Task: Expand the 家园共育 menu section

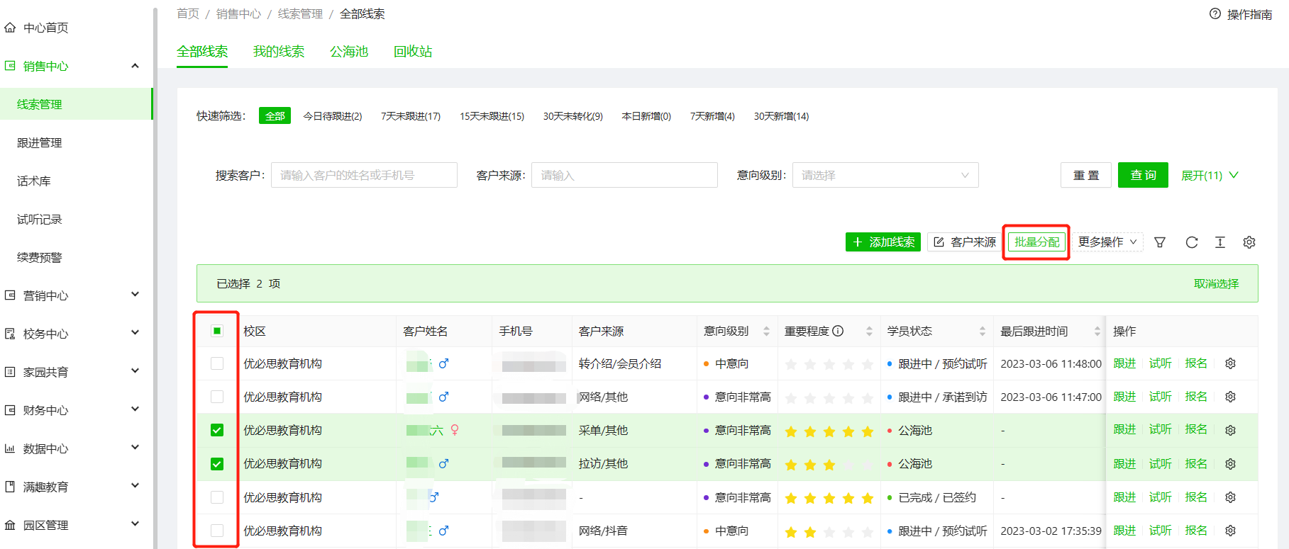Action: 135,371
